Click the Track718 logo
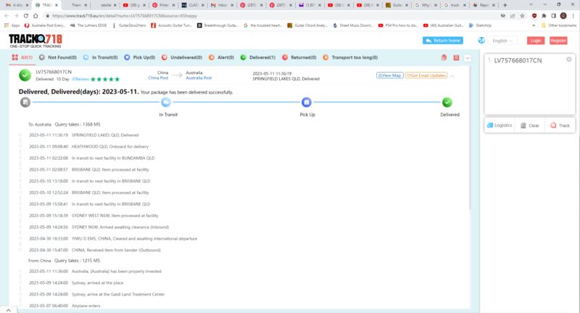 36,41
